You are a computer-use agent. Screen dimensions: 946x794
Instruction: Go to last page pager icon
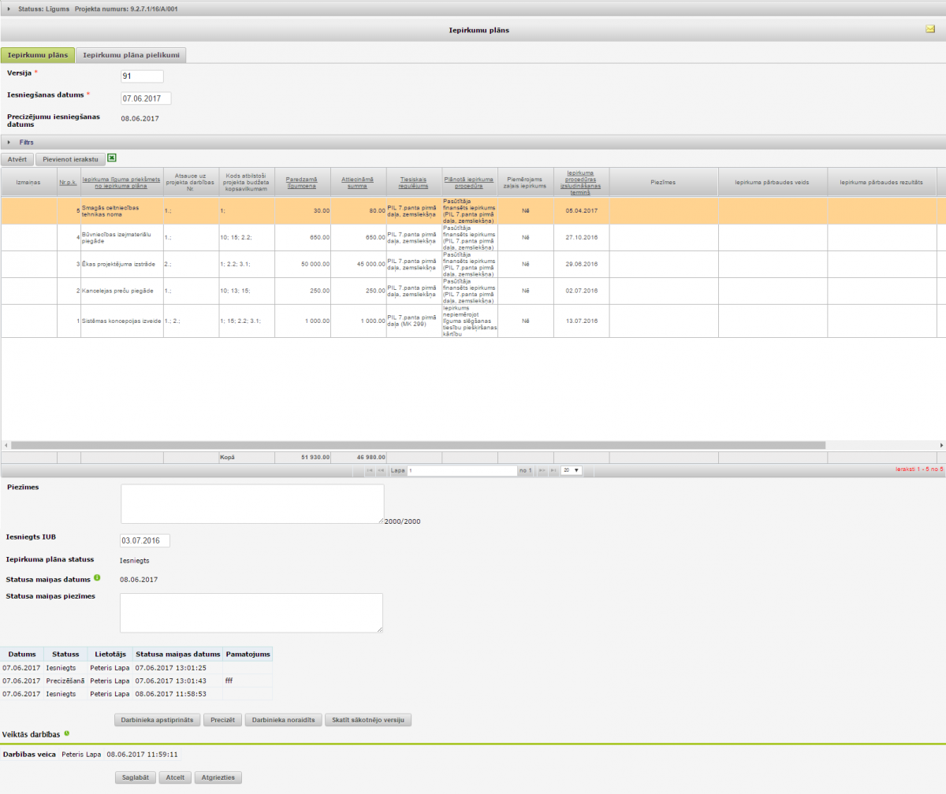pos(553,470)
